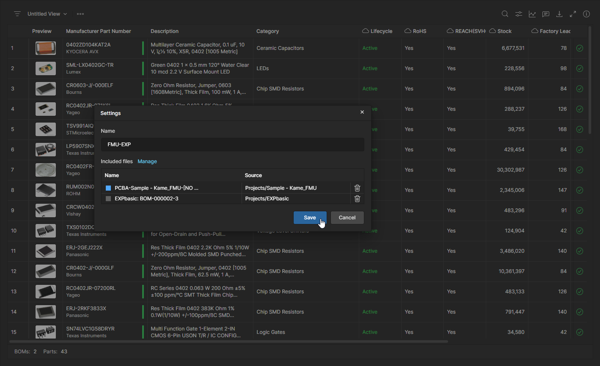The height and width of the screenshot is (366, 600).
Task: Click the filter lines icon beside Untitled View
Action: (x=17, y=14)
